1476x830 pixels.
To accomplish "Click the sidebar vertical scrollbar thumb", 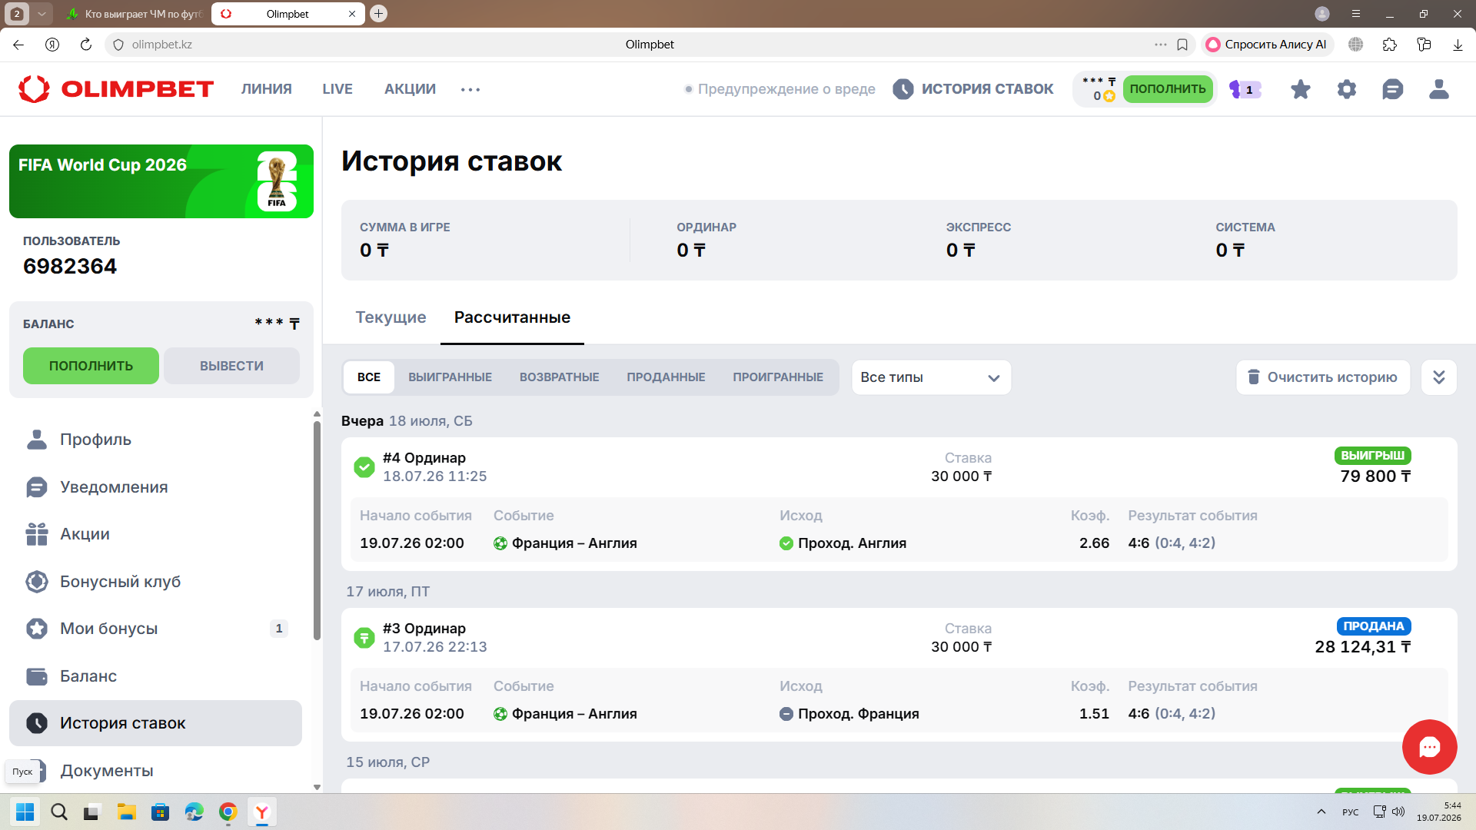I will click(317, 530).
